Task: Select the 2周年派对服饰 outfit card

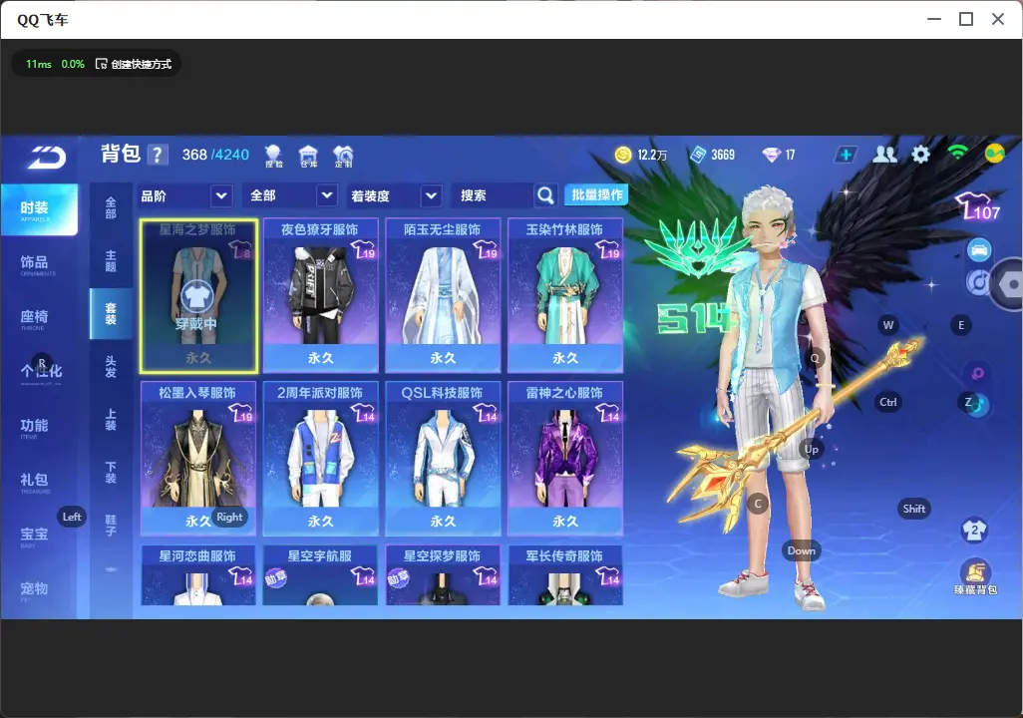Action: tap(320, 459)
